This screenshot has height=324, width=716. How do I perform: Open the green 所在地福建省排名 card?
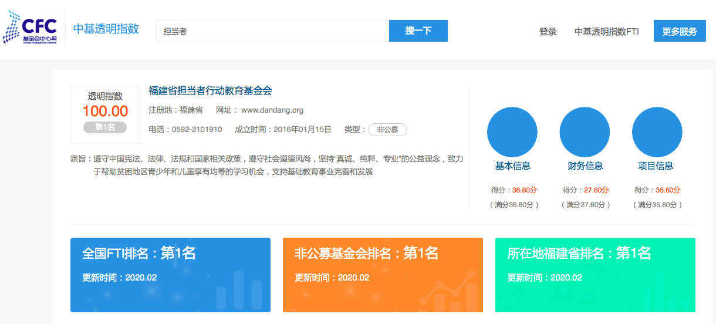(x=595, y=275)
